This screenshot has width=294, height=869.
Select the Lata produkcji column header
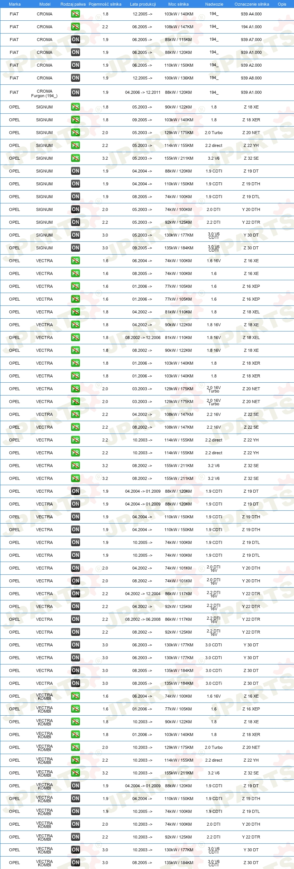[143, 4]
